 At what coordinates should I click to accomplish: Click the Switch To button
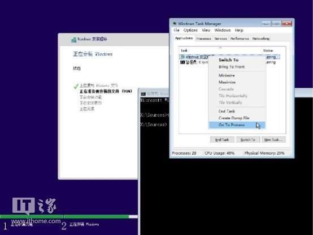pos(247,140)
